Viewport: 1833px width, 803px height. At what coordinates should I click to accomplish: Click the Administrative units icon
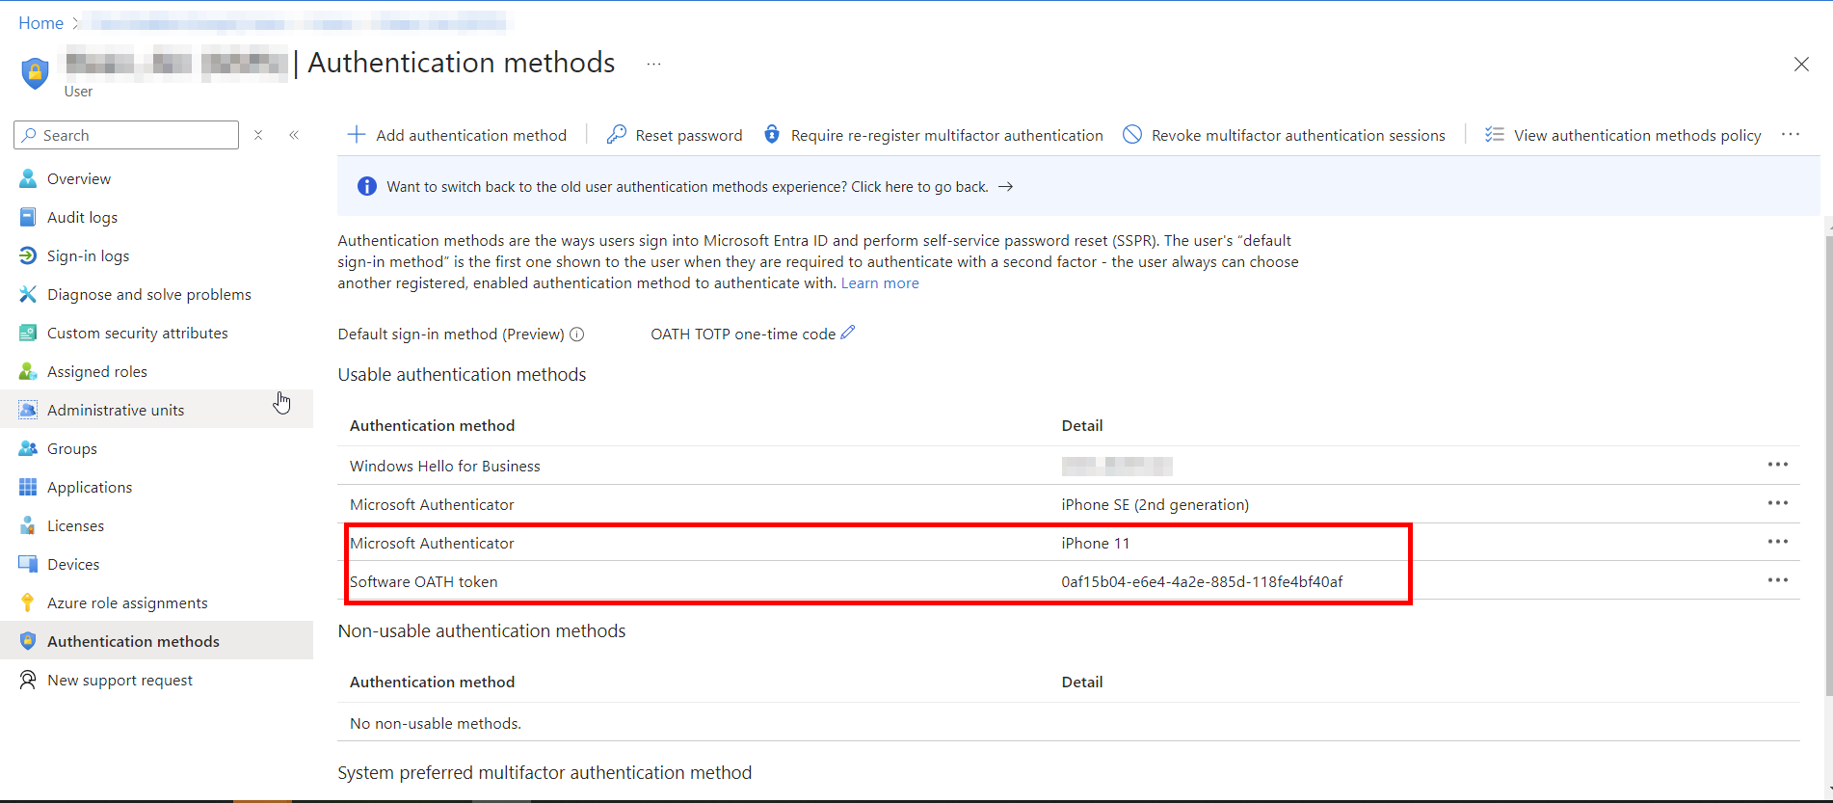[x=28, y=410]
